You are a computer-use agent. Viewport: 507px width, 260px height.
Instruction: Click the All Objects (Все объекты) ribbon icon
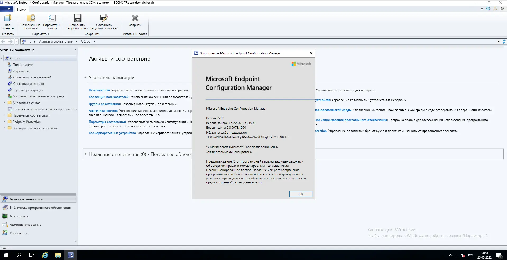coord(8,22)
